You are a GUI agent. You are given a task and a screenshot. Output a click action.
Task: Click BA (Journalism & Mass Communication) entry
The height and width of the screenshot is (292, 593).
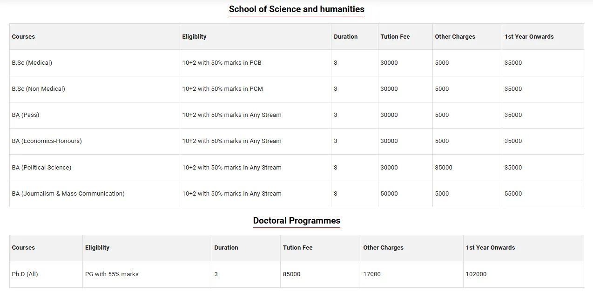[68, 193]
